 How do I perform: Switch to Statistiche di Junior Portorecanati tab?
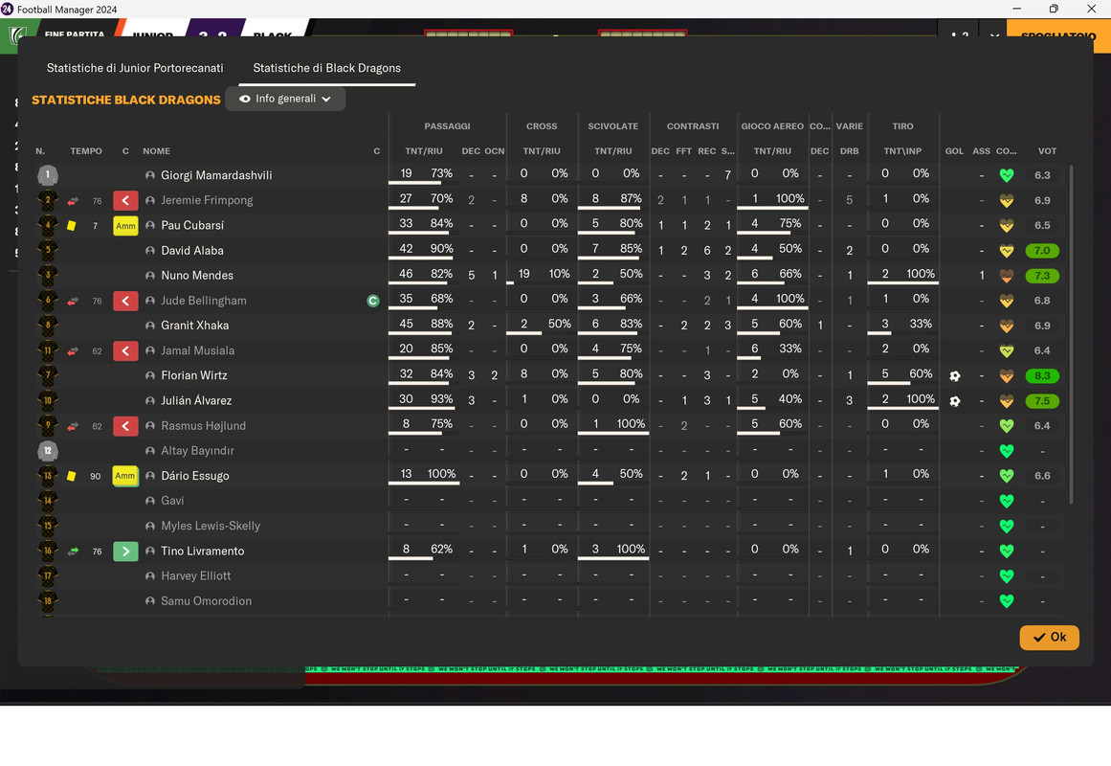pos(135,68)
